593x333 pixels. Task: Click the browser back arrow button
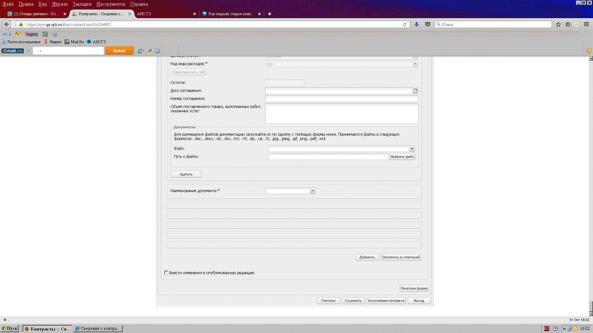pyautogui.click(x=6, y=24)
